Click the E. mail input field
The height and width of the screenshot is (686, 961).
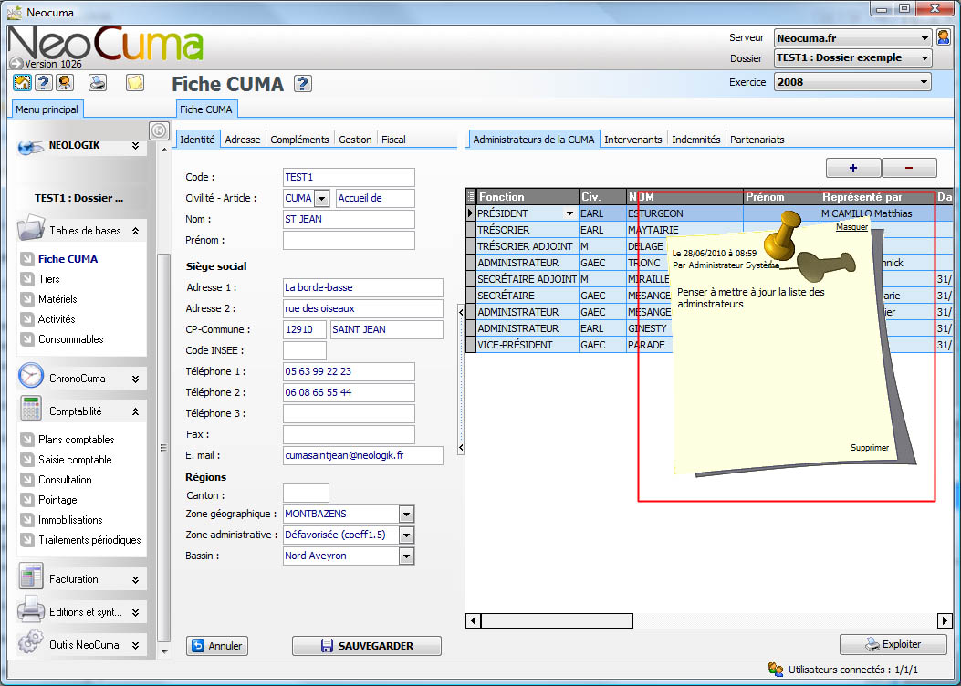click(x=363, y=456)
